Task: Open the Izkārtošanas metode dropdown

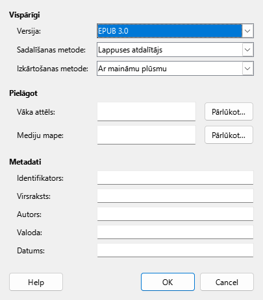Action: point(175,69)
